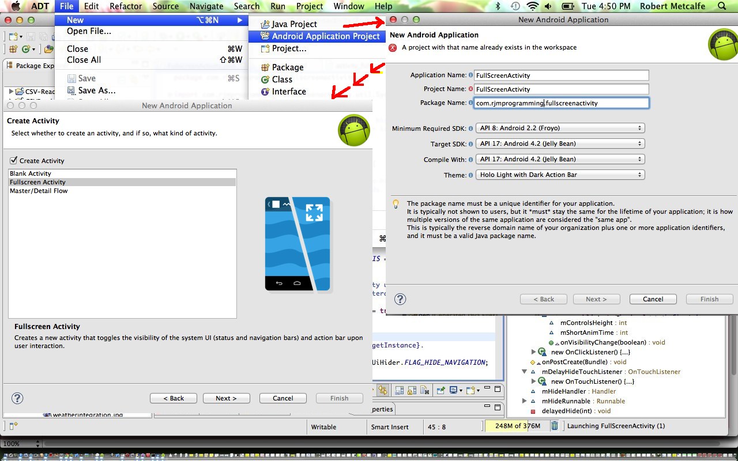Click the Package Name field
Image resolution: width=738 pixels, height=461 pixels.
pos(561,103)
